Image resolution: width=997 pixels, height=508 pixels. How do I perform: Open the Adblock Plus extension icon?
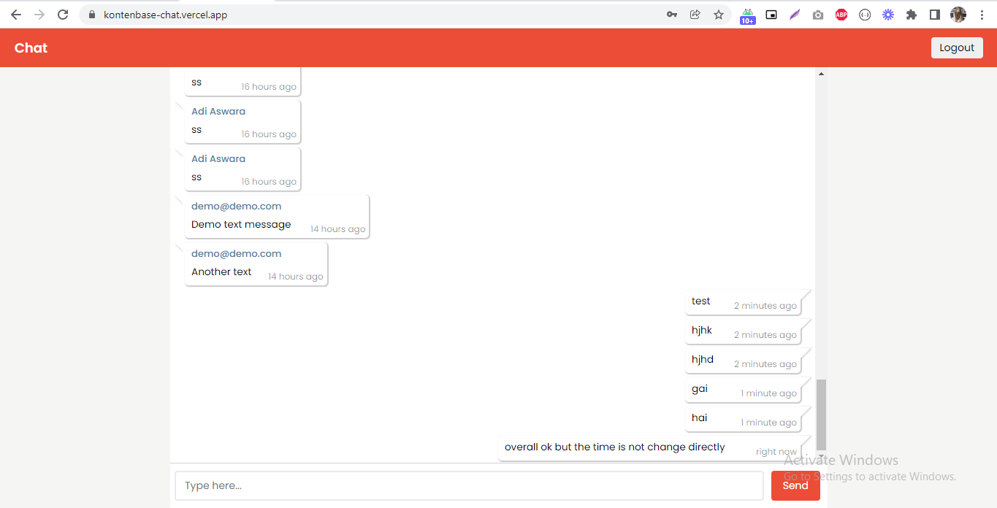click(841, 14)
